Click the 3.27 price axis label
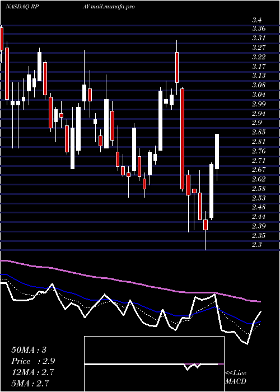The width and height of the screenshot is (280, 392). click(x=259, y=47)
